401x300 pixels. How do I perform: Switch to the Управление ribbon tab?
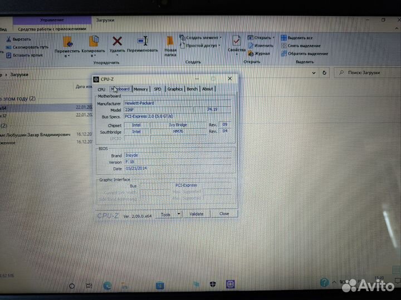52,20
